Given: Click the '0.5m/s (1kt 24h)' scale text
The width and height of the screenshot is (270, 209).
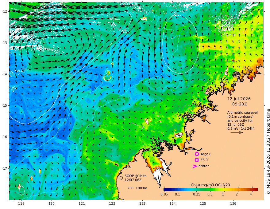Looking at the screenshot, I should click(241, 128).
